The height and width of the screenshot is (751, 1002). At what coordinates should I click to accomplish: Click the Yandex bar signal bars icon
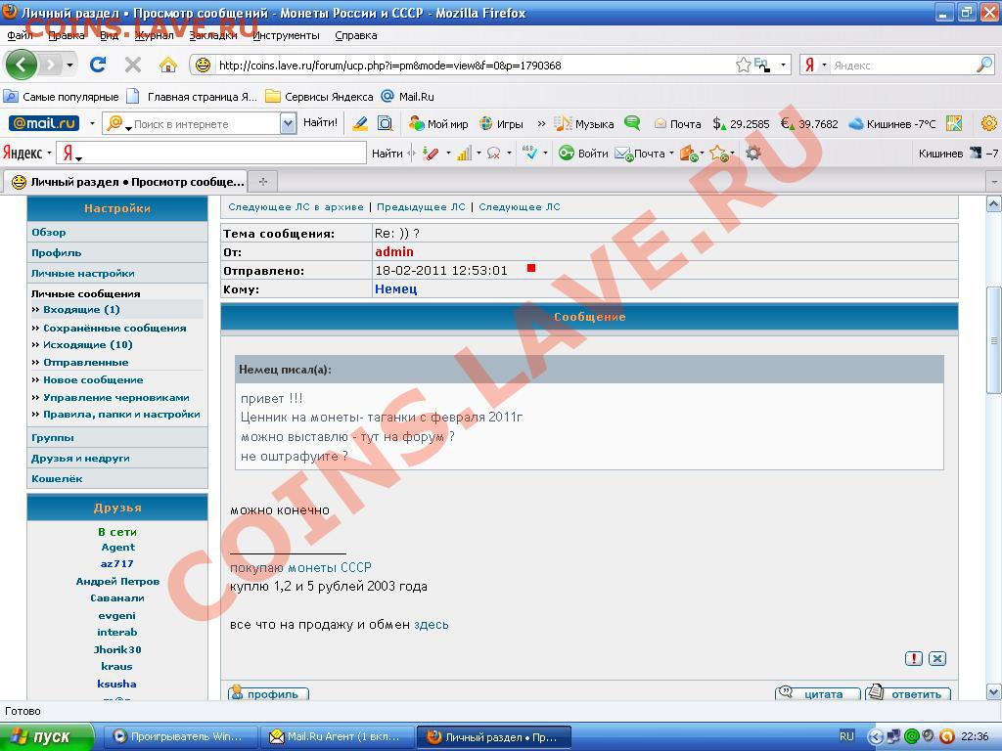point(464,154)
